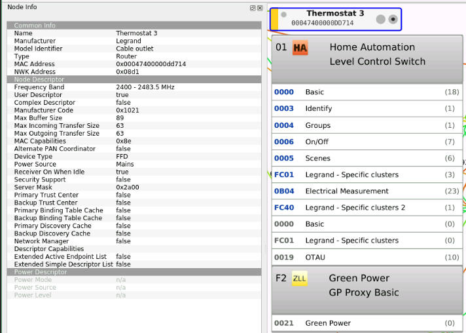The image size is (466, 333).
Task: Click the small grey indicator left of Thermostat 3
Action: [x=283, y=14]
